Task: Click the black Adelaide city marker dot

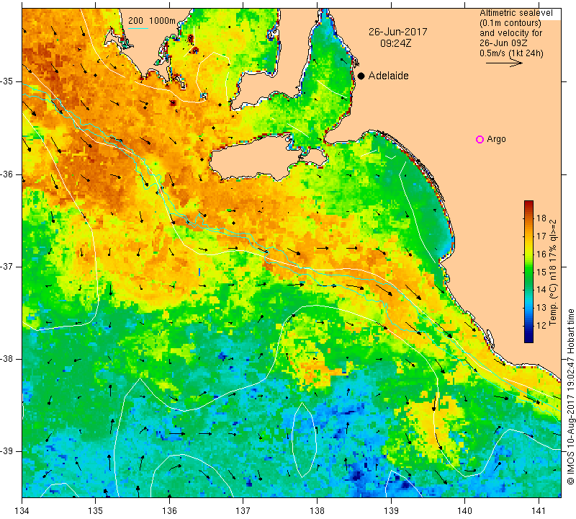Action: [x=361, y=76]
